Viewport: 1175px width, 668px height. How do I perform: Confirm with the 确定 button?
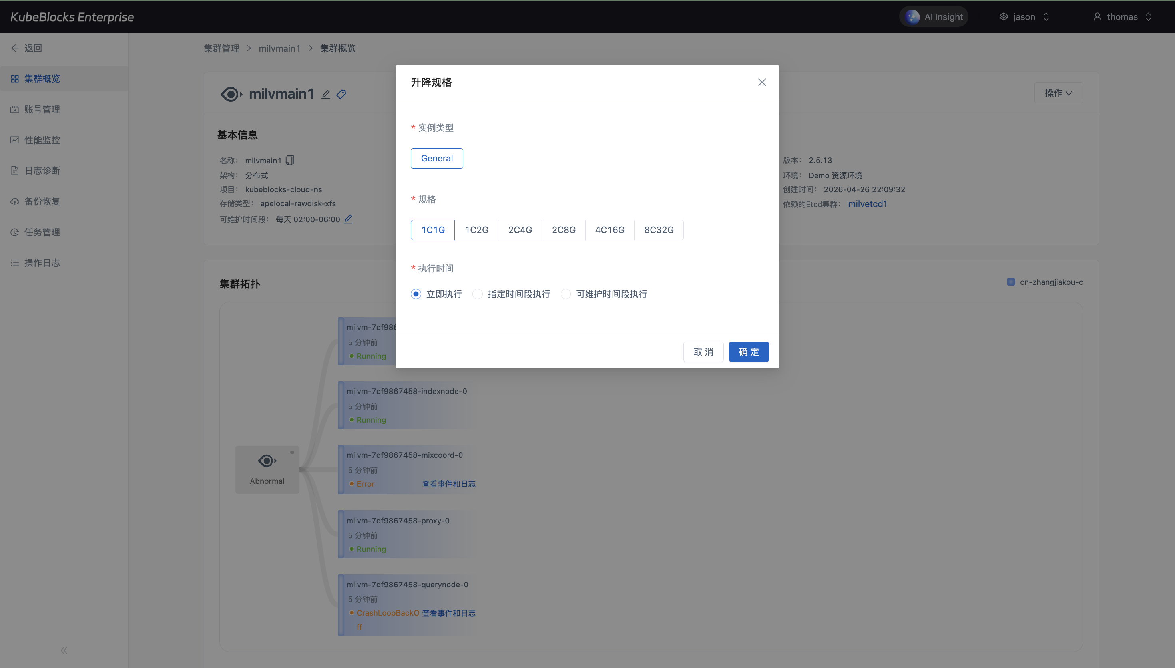click(748, 352)
